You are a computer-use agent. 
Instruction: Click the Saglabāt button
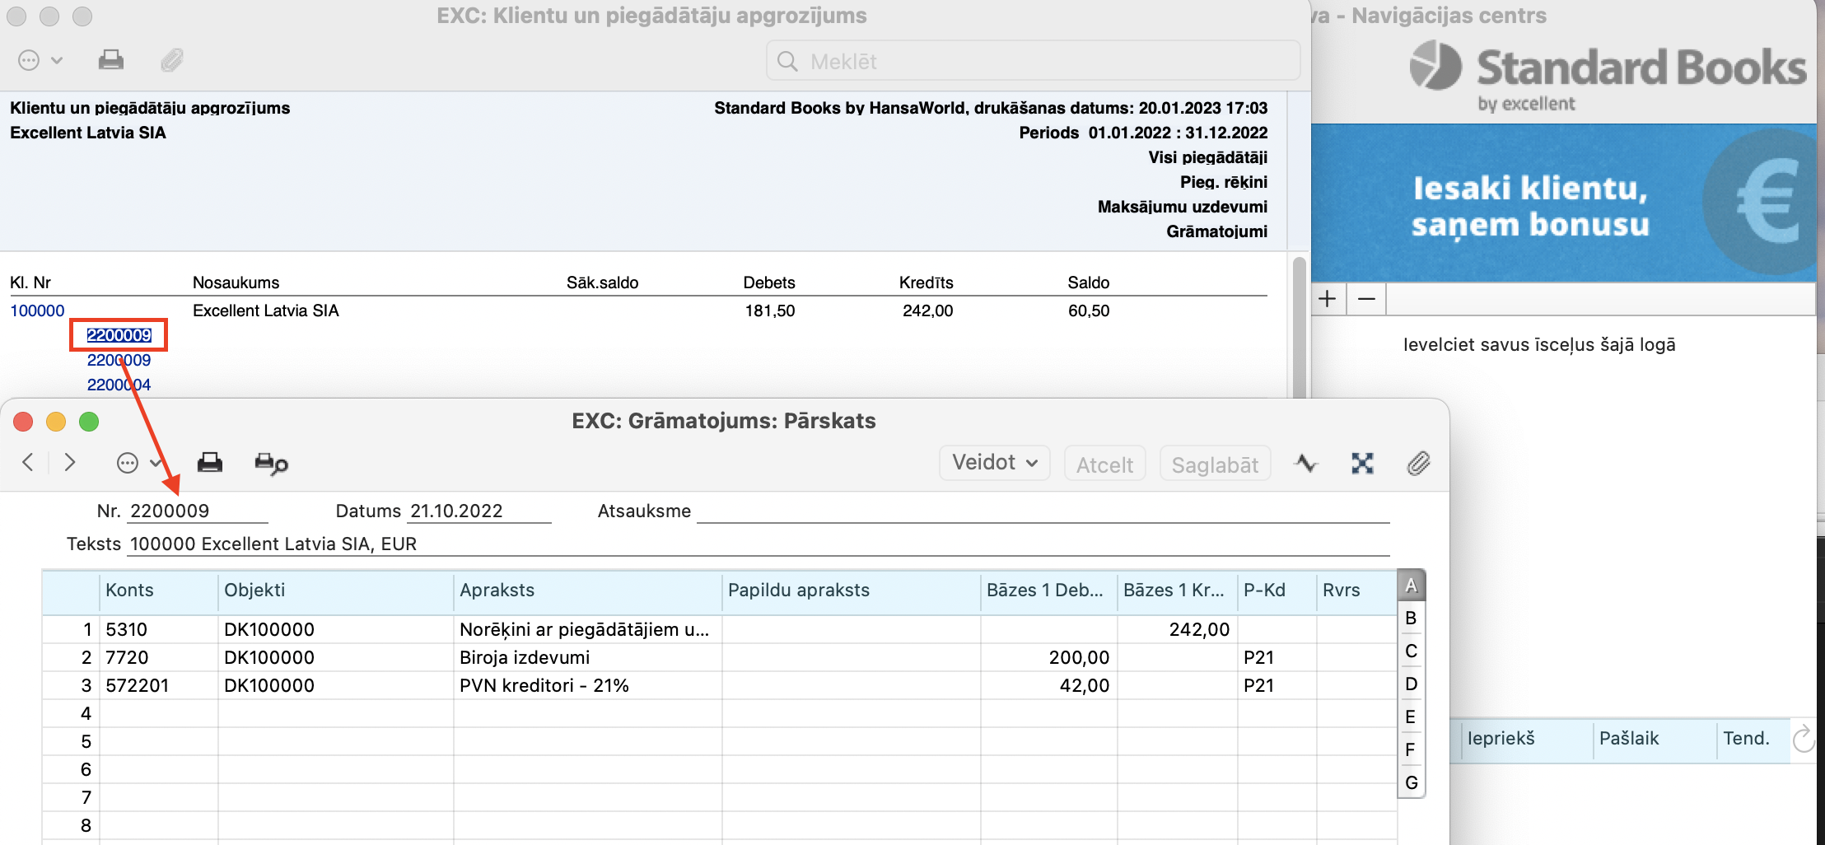point(1215,465)
